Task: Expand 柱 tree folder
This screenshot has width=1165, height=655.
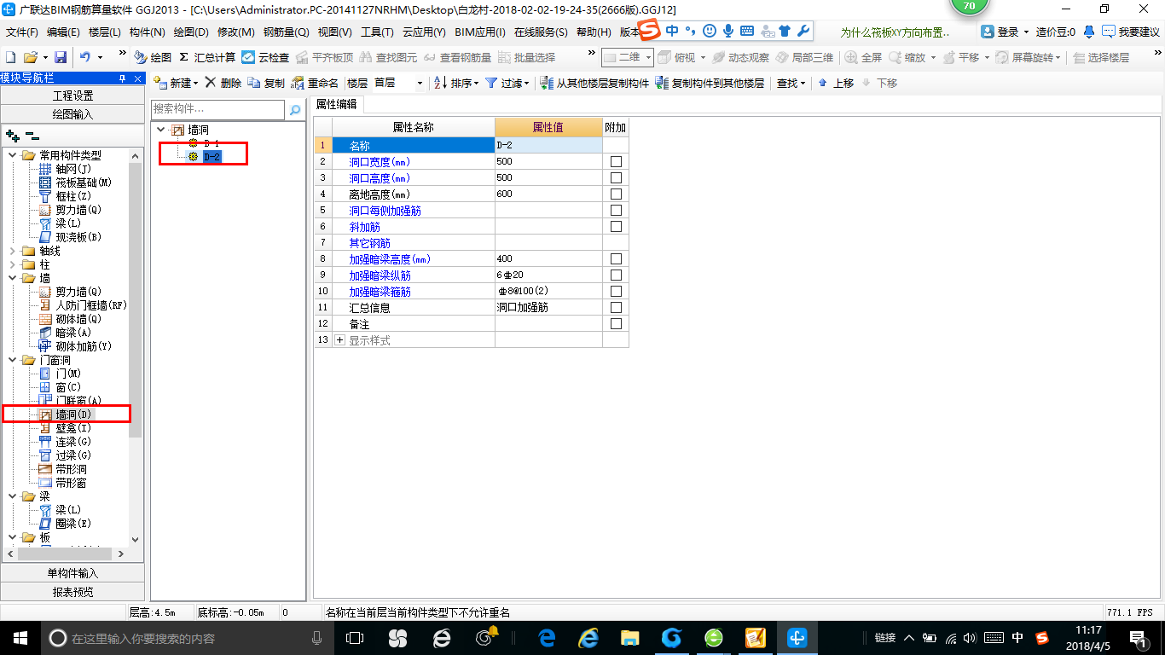Action: (12, 264)
